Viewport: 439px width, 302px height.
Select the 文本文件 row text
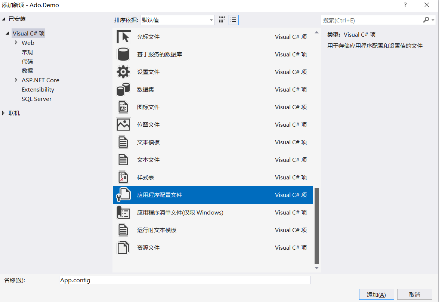pos(148,160)
